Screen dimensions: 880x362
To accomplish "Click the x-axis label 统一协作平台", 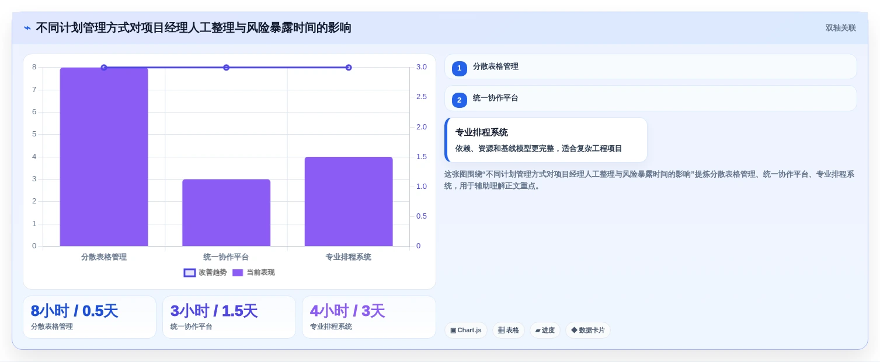I will click(226, 257).
